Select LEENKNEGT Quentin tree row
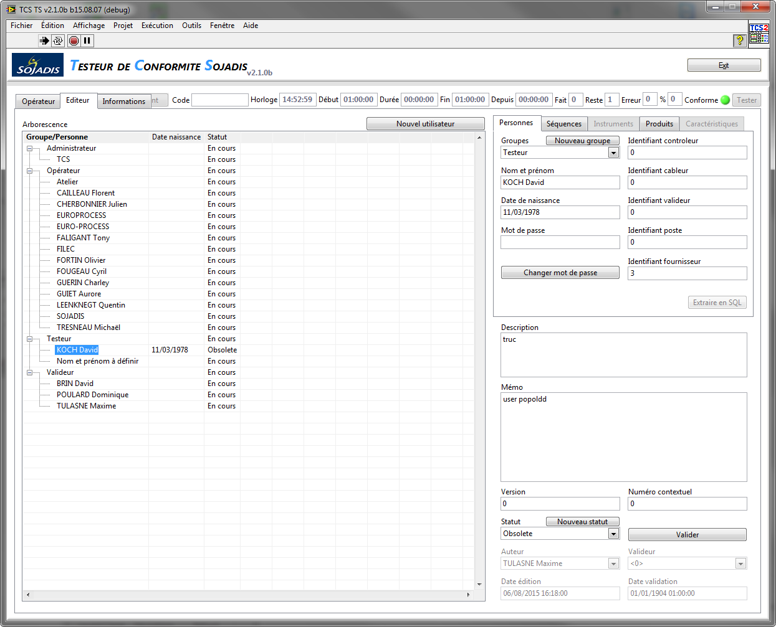The height and width of the screenshot is (627, 776). pyautogui.click(x=91, y=305)
